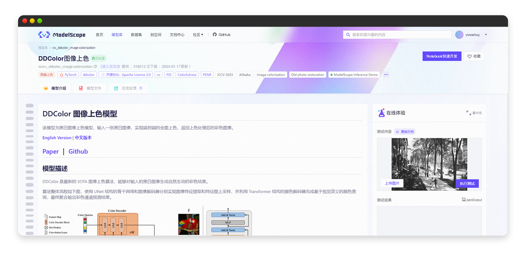Click the Colorfulness tag
Viewport: 526px width, 263px height.
187,75
